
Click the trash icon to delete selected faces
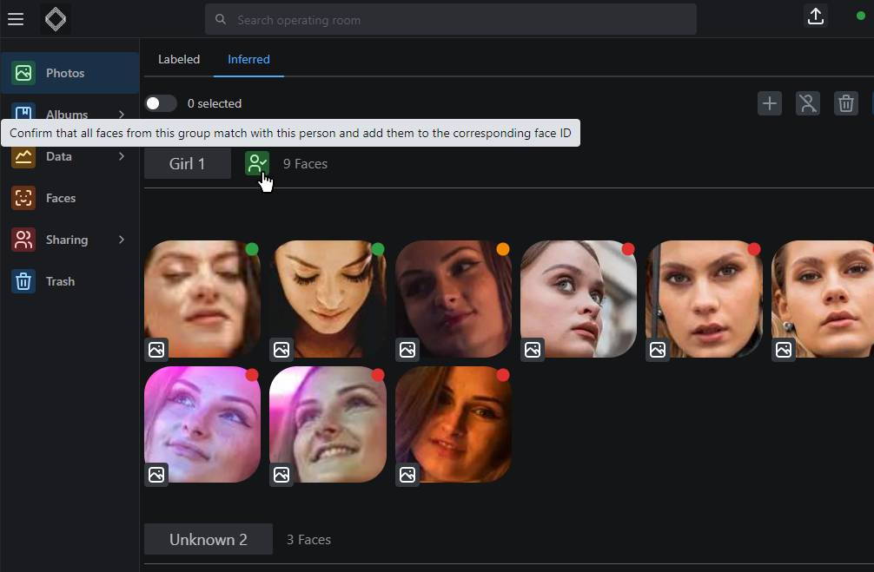pyautogui.click(x=846, y=102)
